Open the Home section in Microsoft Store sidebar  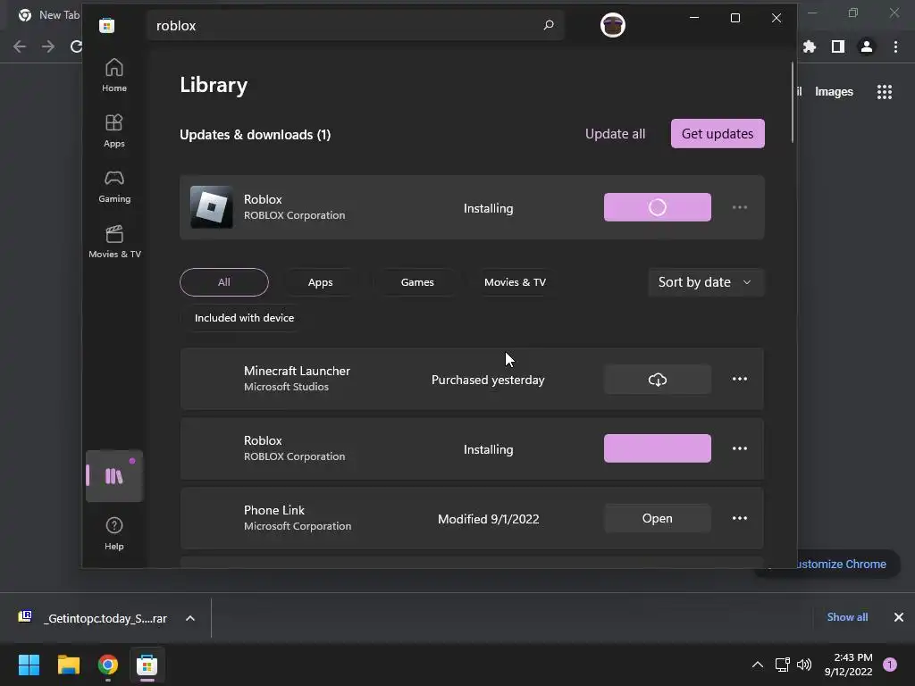tap(114, 75)
